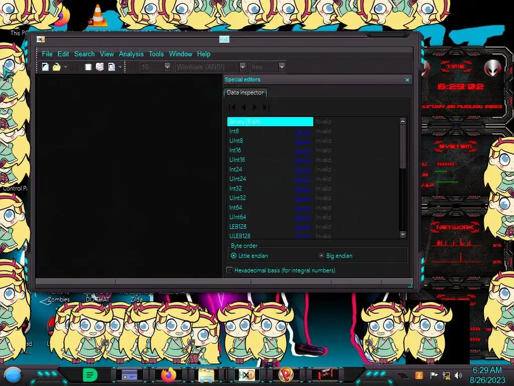
Task: Open bytes per row dropdown showing 16
Action: pos(167,67)
